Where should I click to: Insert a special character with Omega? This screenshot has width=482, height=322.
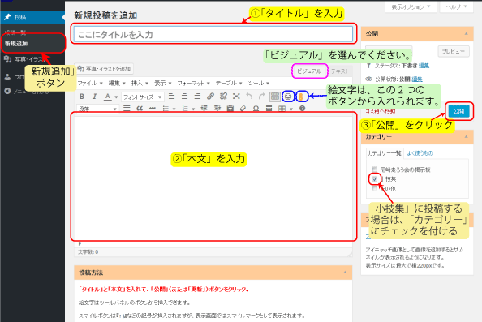coord(256,108)
